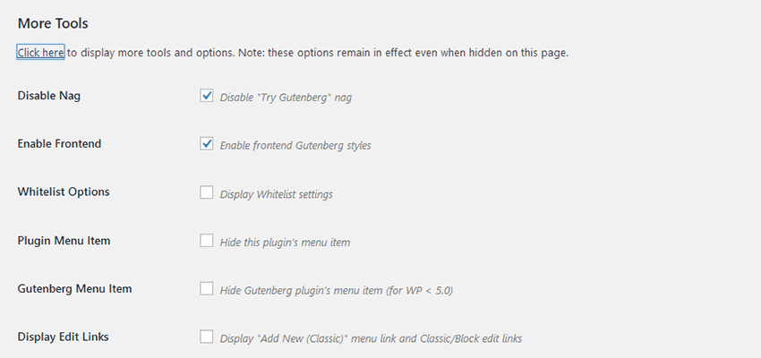Click the 'Display "Add New (Classic)" menu link' text
The width and height of the screenshot is (761, 358).
coord(371,339)
